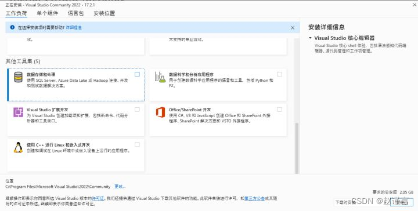Go to the 语言包 tab
Image resolution: width=418 pixels, height=211 pixels.
click(x=75, y=13)
